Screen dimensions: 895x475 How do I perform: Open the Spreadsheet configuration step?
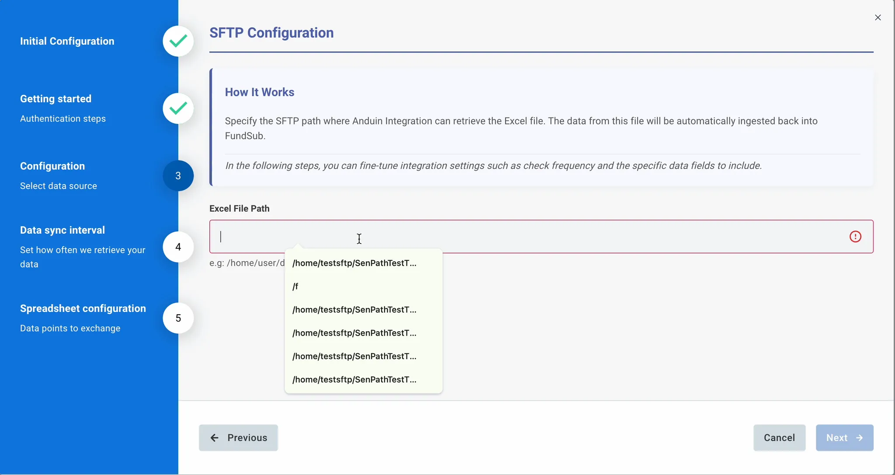(x=83, y=309)
